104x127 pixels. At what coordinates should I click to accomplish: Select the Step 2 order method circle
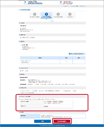(x=46, y=14)
